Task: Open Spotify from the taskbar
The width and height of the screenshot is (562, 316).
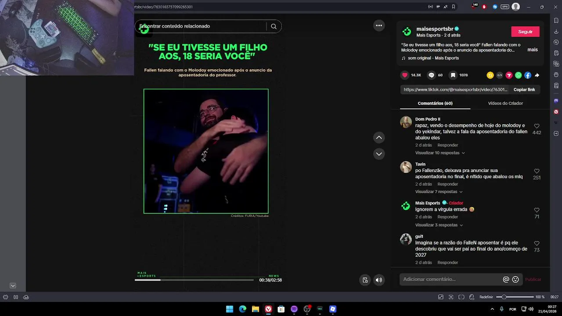Action: [x=294, y=309]
